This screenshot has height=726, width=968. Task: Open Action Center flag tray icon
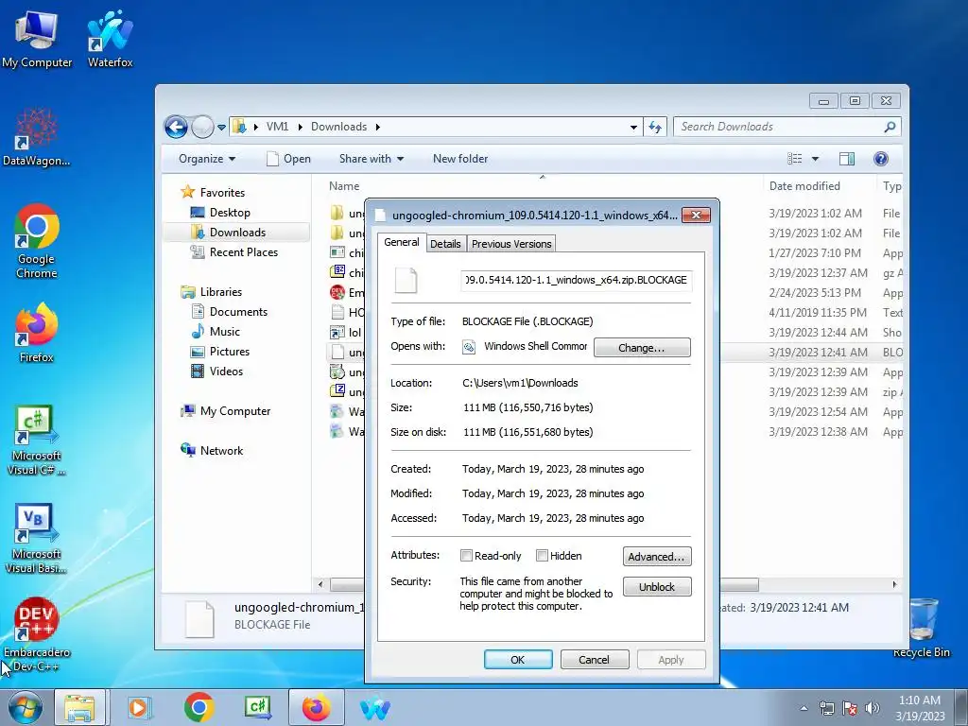tap(850, 708)
